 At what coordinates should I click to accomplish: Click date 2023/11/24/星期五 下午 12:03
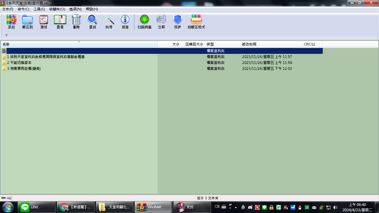pyautogui.click(x=267, y=69)
